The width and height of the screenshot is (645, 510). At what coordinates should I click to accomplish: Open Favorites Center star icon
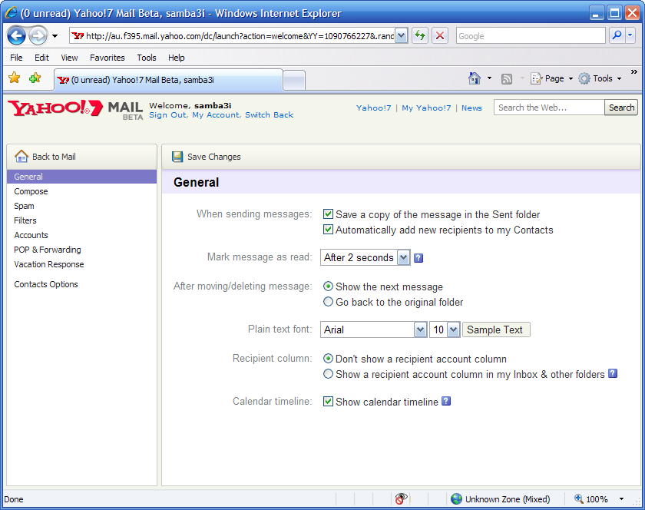click(x=14, y=78)
